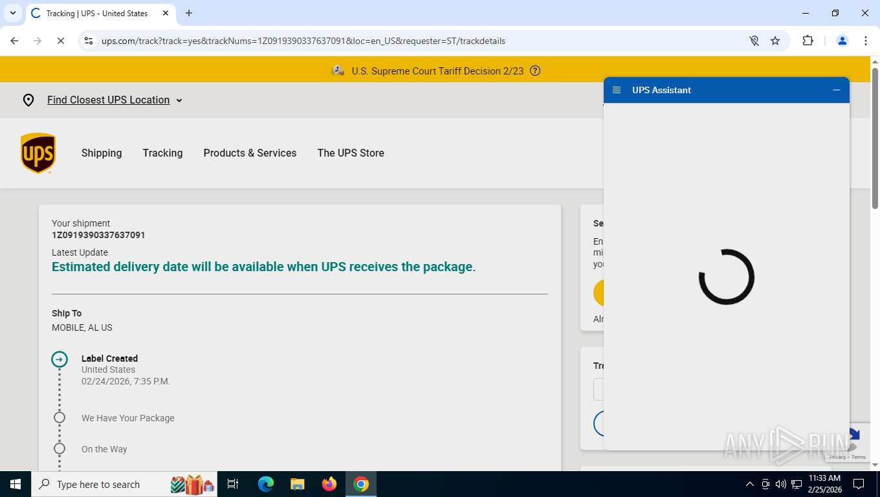Click the browser forward arrow
The height and width of the screenshot is (497, 880).
point(38,41)
